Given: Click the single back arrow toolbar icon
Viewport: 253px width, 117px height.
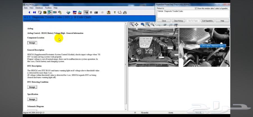Looking at the screenshot, I should click(x=30, y=12).
